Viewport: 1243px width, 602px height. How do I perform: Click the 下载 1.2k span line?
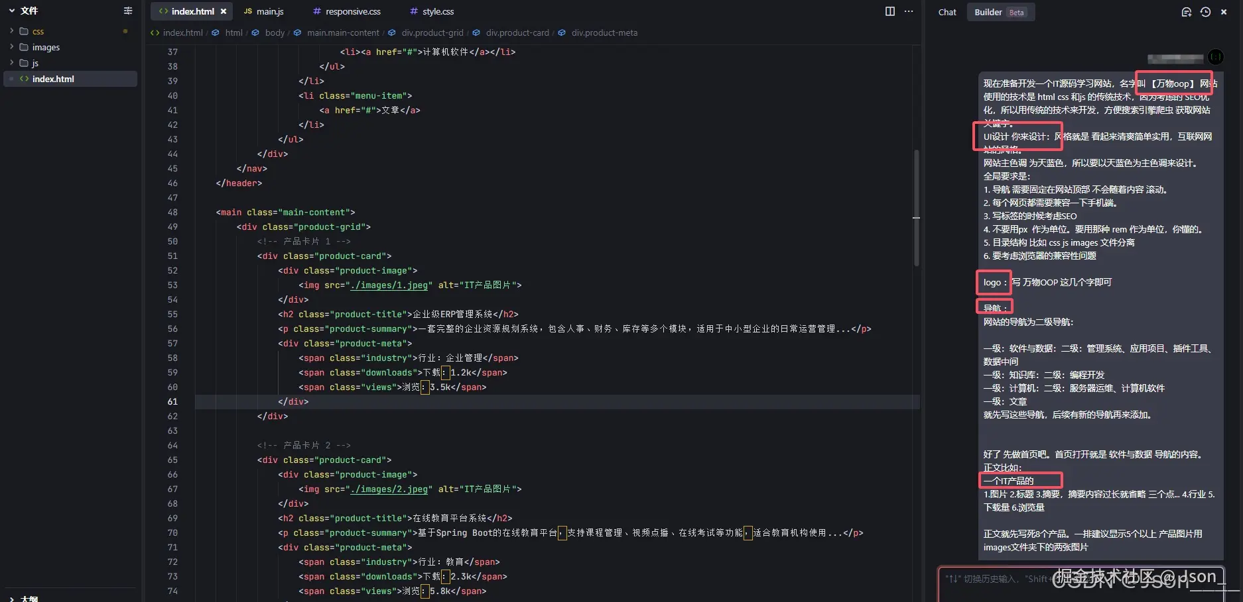[403, 372]
